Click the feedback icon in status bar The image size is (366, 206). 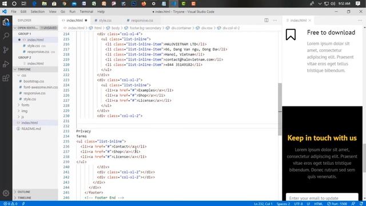353,204
